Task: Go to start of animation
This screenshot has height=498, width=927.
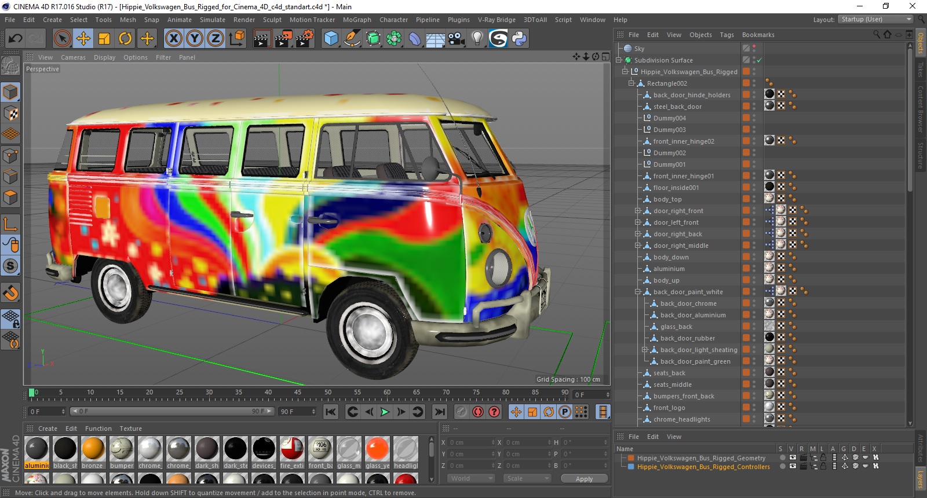Action: pyautogui.click(x=331, y=412)
